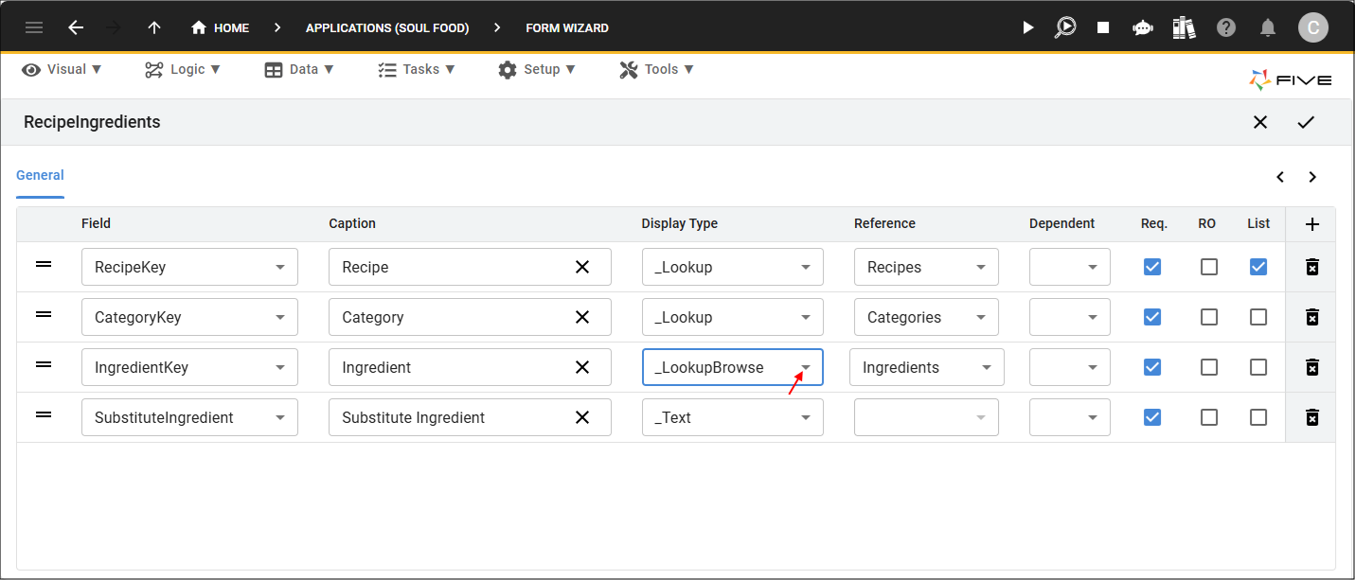
Task: Expand the _LookupBrowse Display Type dropdown
Action: [x=806, y=367]
